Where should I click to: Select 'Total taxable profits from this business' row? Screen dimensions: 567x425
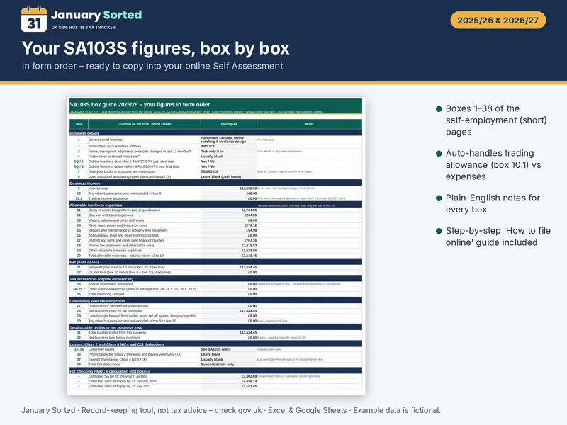pos(215,332)
